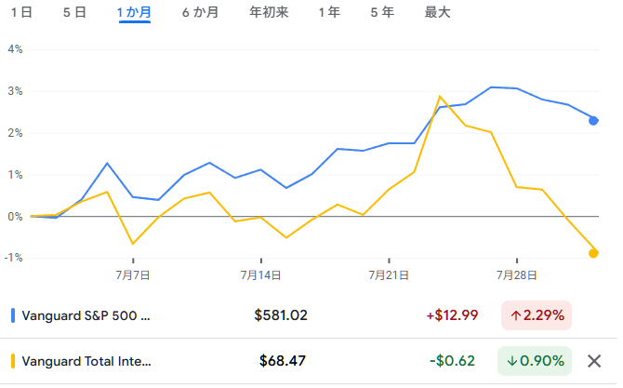Click the green 0.90% down-arrow badge
The height and width of the screenshot is (388, 623).
pos(536,361)
